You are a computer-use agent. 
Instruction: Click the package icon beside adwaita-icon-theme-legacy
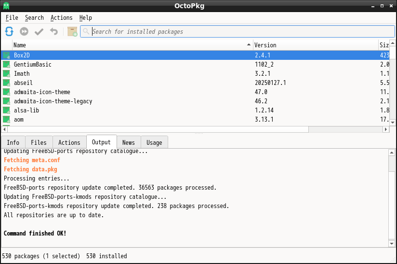click(x=6, y=101)
